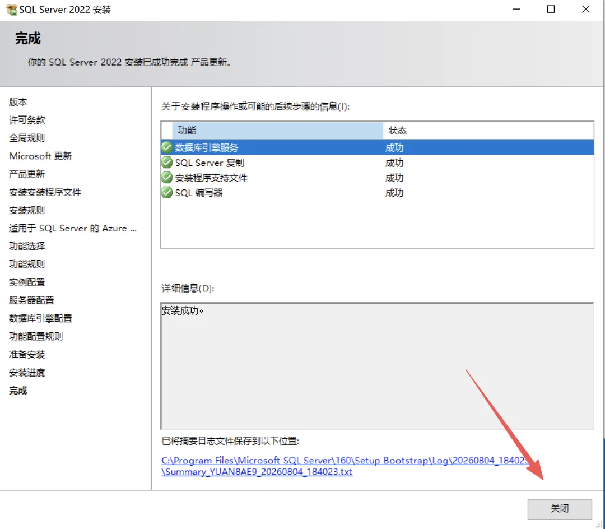The height and width of the screenshot is (529, 605).
Task: Click the 安装规则 step in sidebar
Action: pos(27,210)
